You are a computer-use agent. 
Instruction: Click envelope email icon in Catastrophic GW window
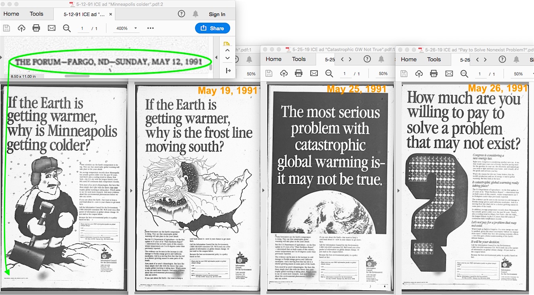(x=314, y=74)
